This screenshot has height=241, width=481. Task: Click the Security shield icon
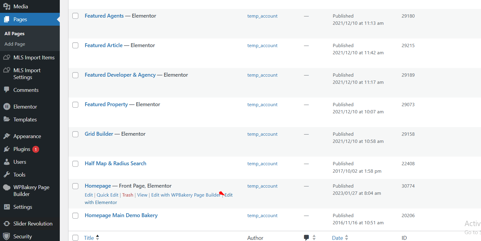click(7, 236)
